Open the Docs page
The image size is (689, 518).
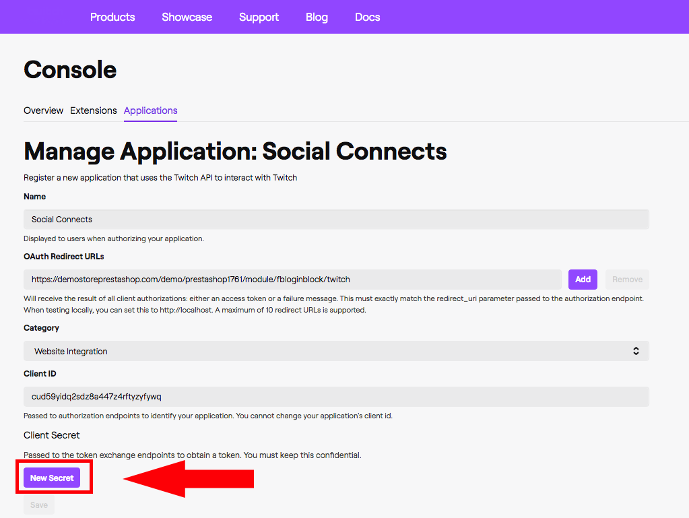pyautogui.click(x=367, y=17)
